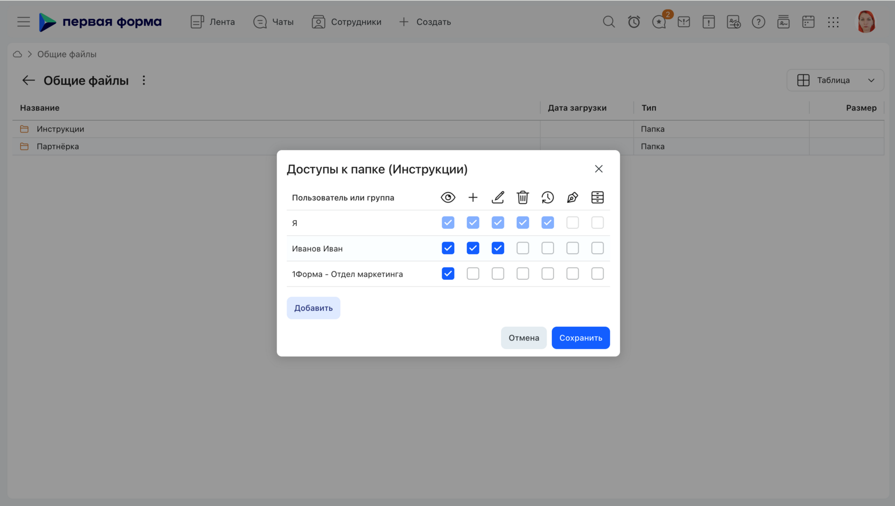Open the Лента menu item
The height and width of the screenshot is (506, 895).
click(213, 22)
